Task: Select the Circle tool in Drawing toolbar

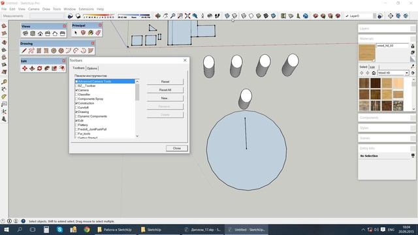Action: pos(54,51)
